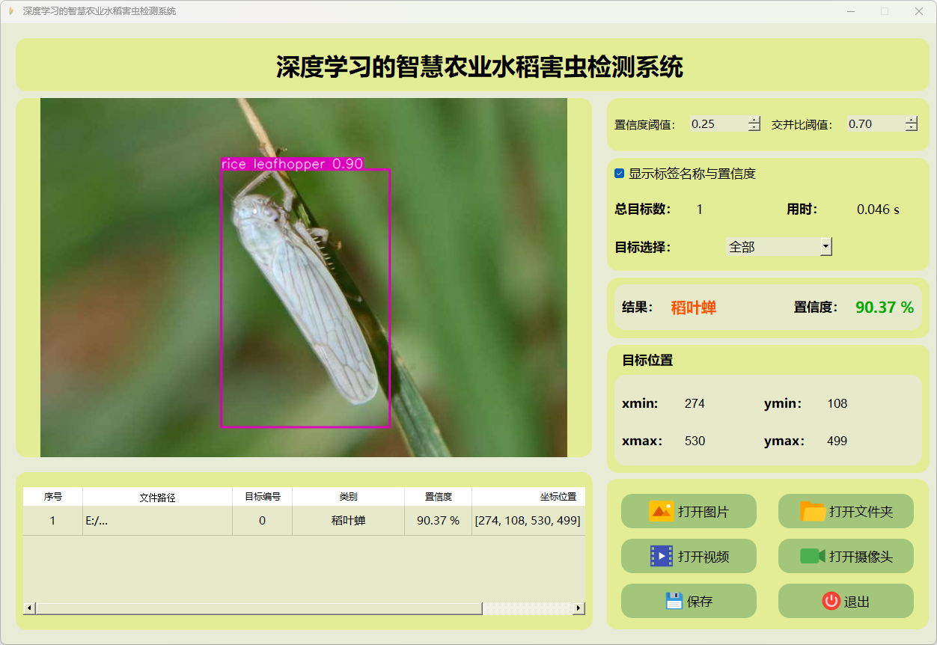937x645 pixels.
Task: Click the picture icon on Open Image button
Action: pyautogui.click(x=661, y=511)
